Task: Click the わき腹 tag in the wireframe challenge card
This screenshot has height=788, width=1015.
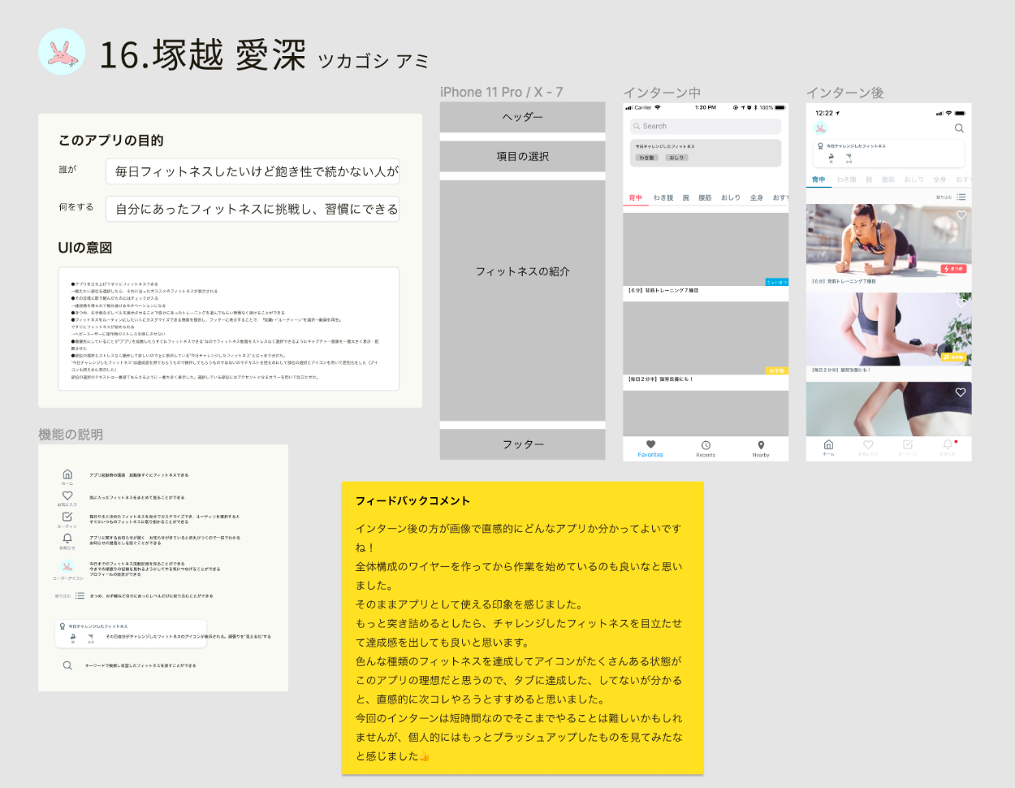Action: coord(646,158)
